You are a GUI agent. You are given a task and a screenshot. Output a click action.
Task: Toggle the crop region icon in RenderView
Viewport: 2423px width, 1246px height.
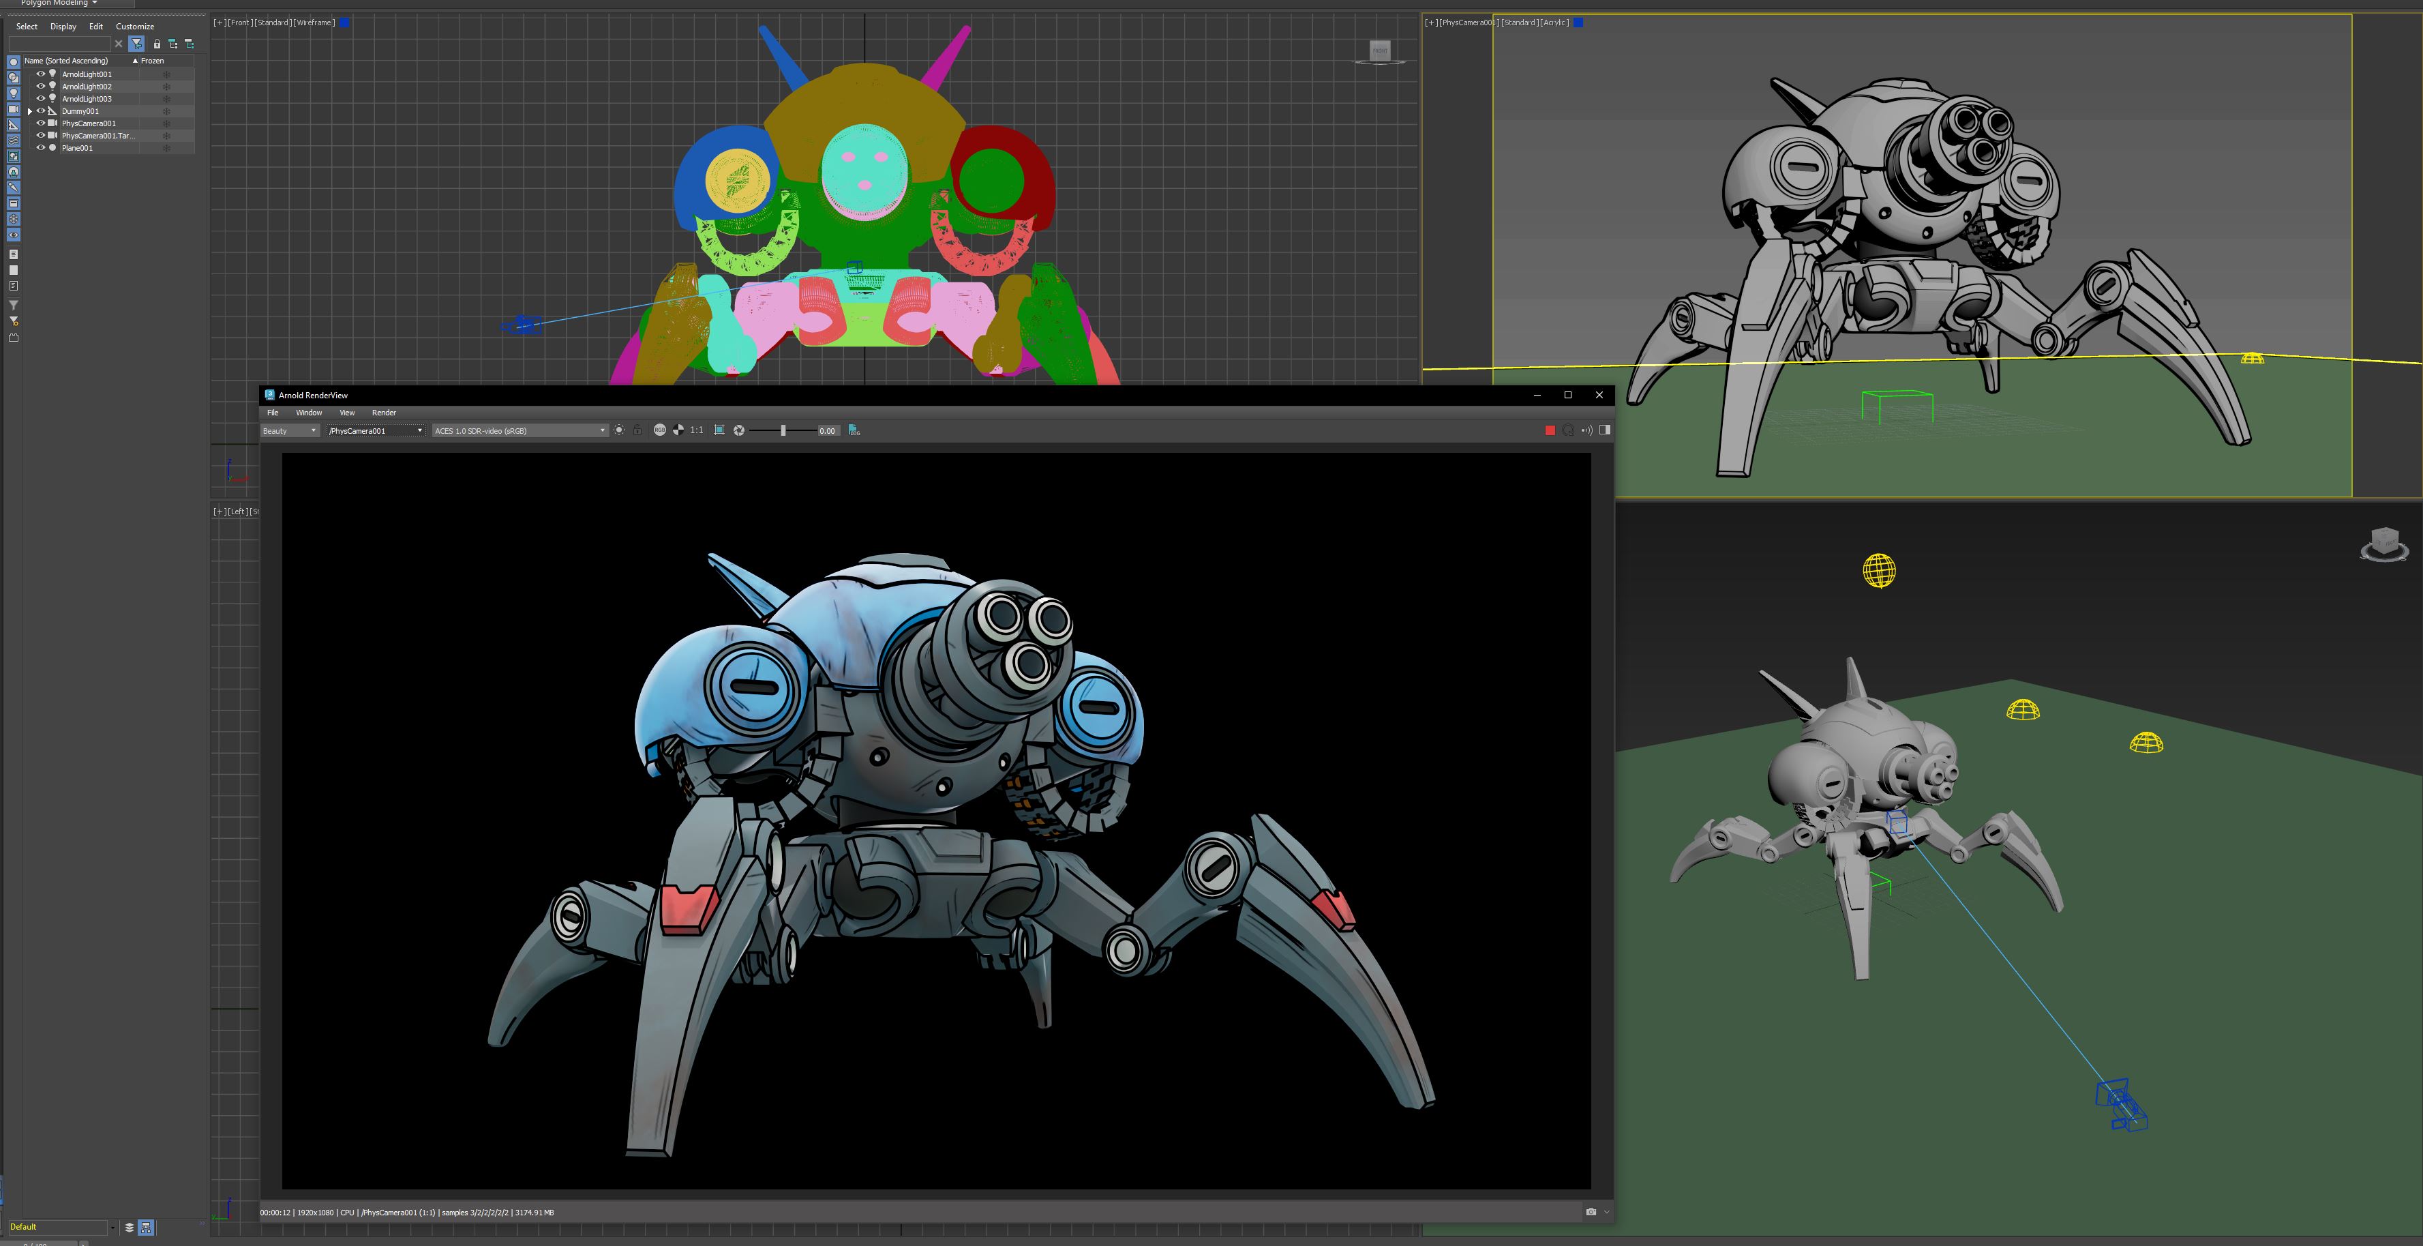point(719,430)
